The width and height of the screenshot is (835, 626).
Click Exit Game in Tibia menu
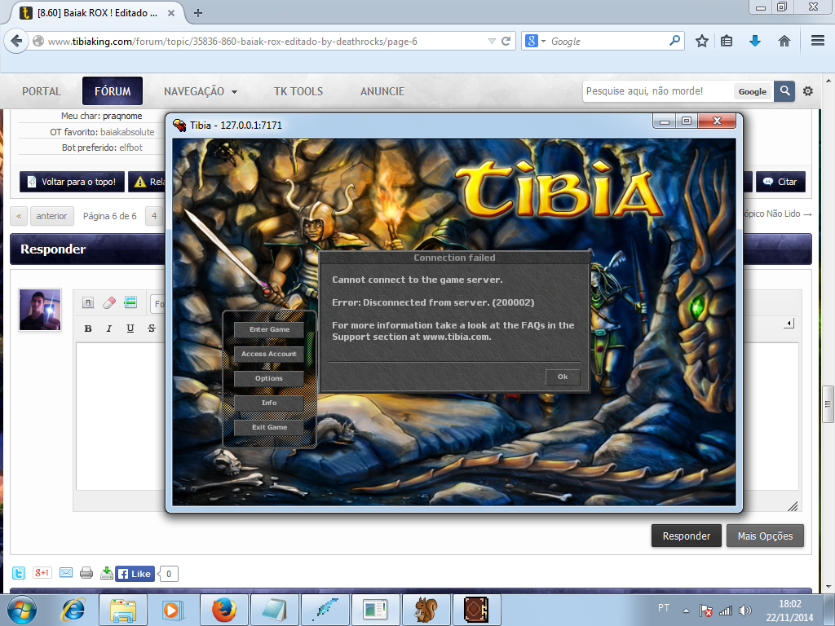(x=269, y=427)
